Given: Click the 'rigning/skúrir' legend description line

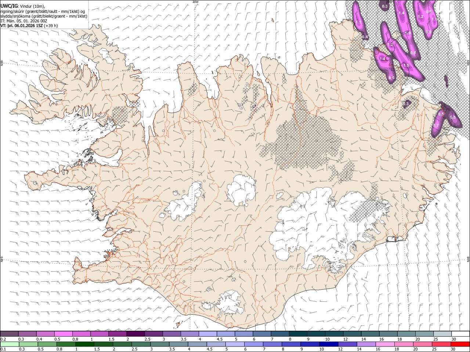Looking at the screenshot, I should (x=43, y=11).
